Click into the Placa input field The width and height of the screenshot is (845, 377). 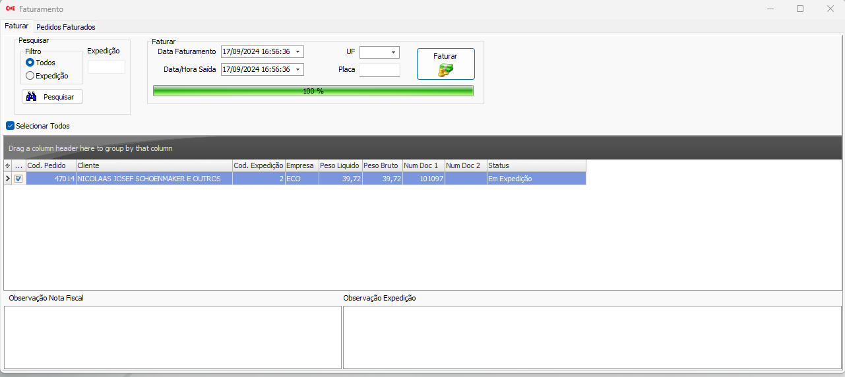click(x=379, y=70)
